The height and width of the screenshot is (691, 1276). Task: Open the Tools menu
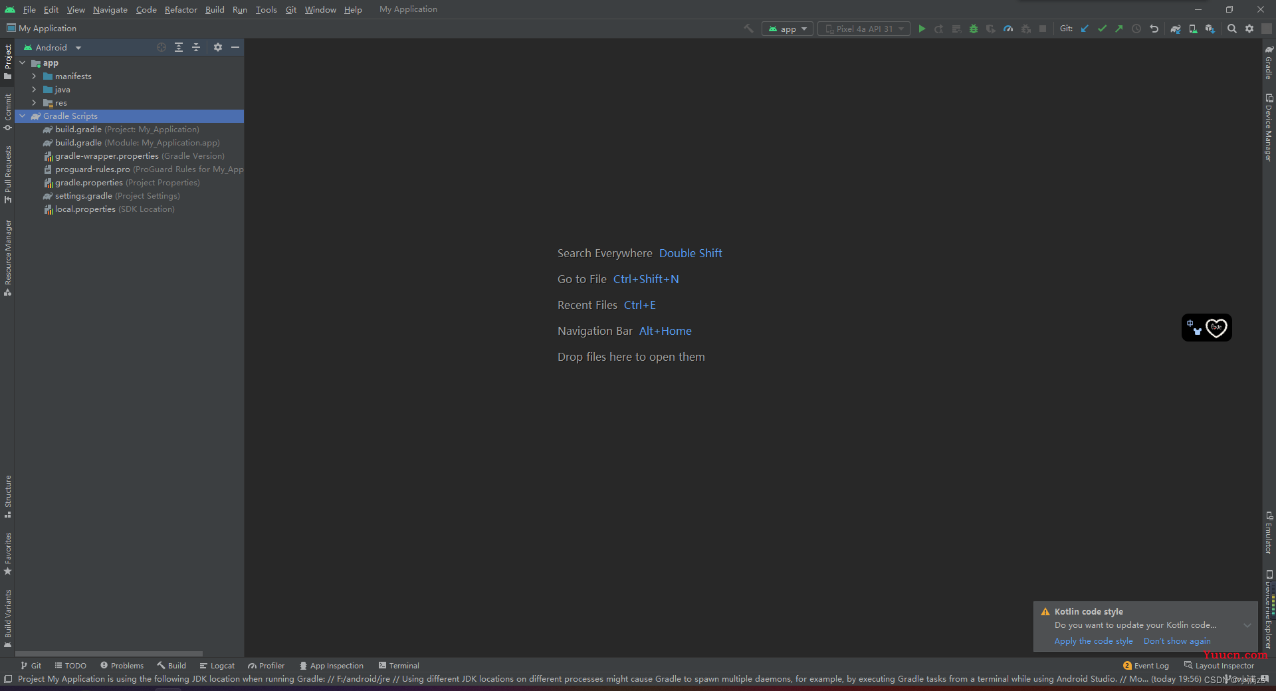coord(266,9)
